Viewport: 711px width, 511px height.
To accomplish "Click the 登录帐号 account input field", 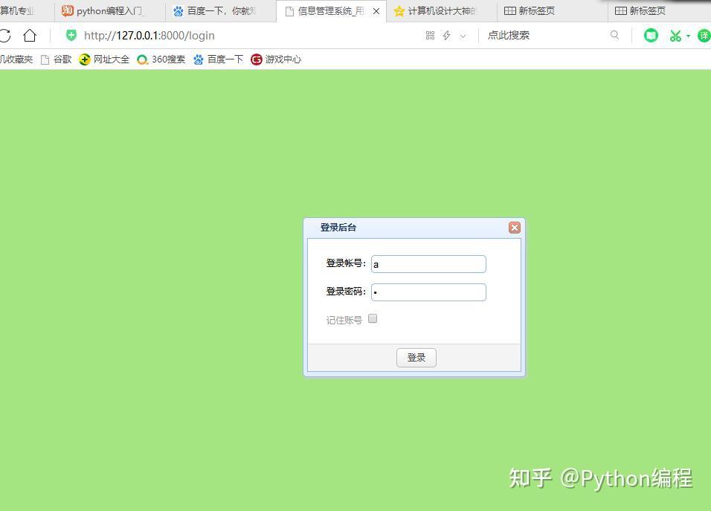I will (428, 264).
